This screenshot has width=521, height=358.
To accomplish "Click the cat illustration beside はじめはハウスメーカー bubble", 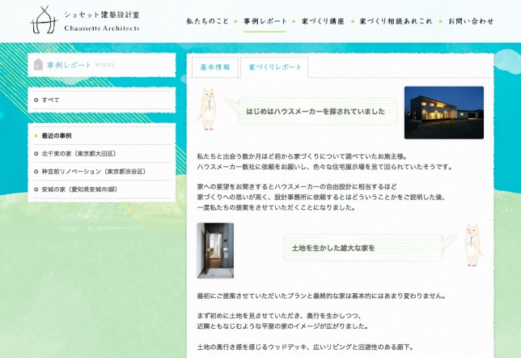I will [208, 109].
